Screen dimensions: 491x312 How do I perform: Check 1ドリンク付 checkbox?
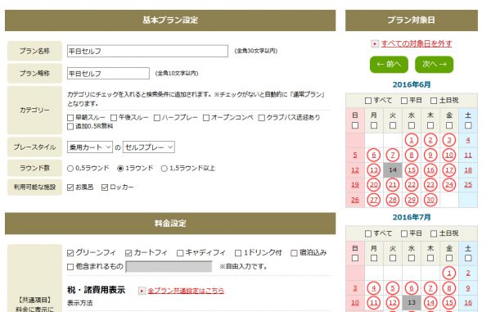click(x=238, y=253)
